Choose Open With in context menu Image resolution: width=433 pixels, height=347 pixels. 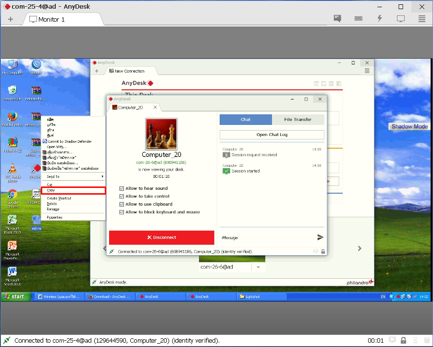pyautogui.click(x=73, y=147)
